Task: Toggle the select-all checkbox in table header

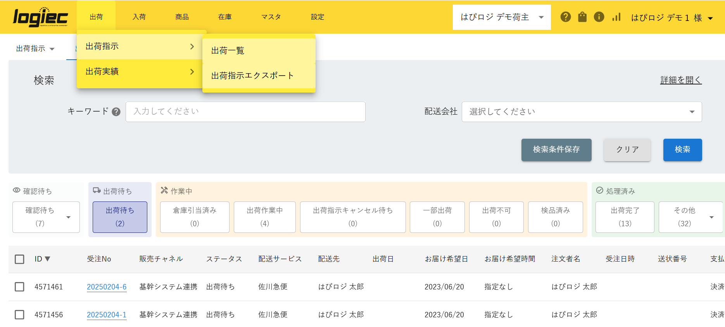Action: click(x=19, y=259)
